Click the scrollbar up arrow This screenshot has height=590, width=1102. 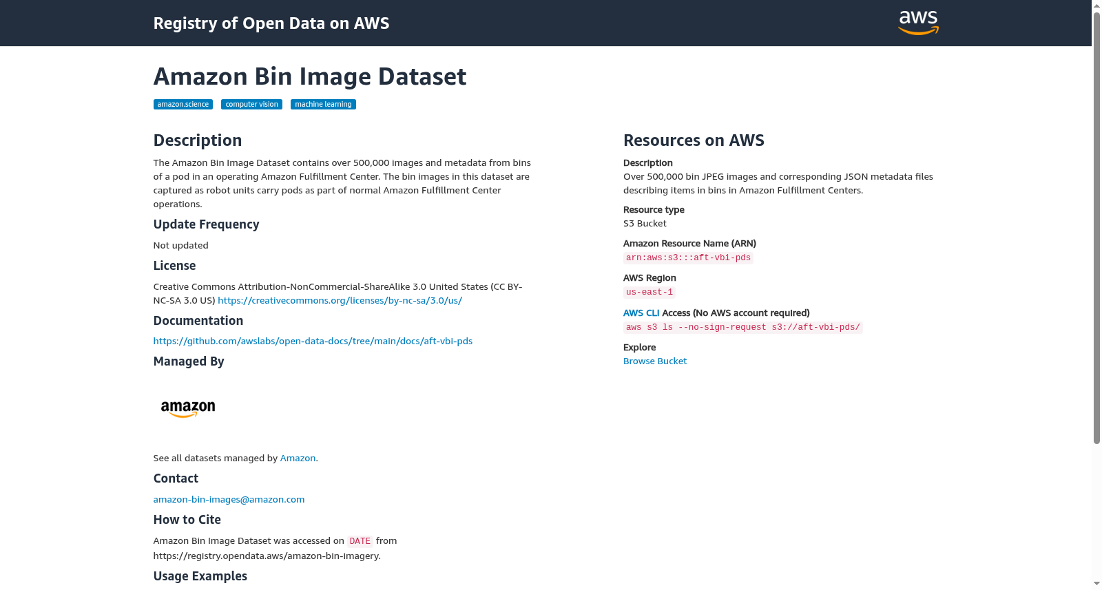pos(1096,6)
